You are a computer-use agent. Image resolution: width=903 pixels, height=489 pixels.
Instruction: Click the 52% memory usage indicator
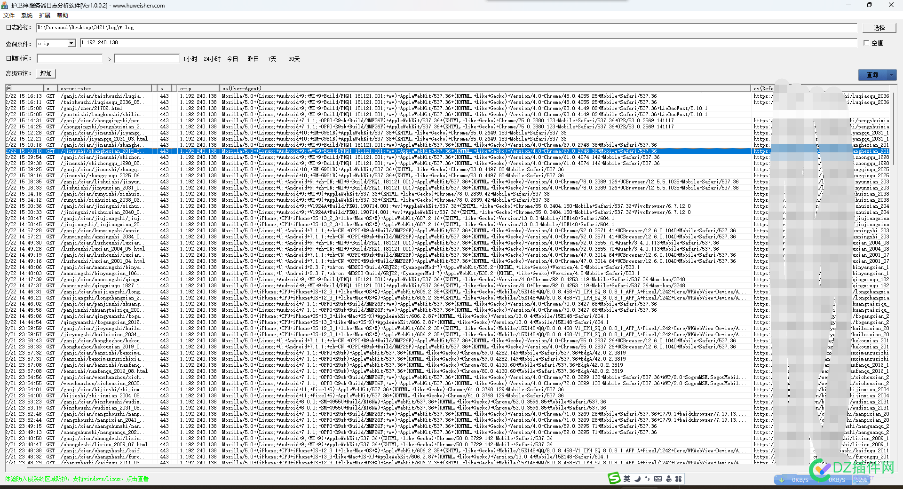click(861, 480)
